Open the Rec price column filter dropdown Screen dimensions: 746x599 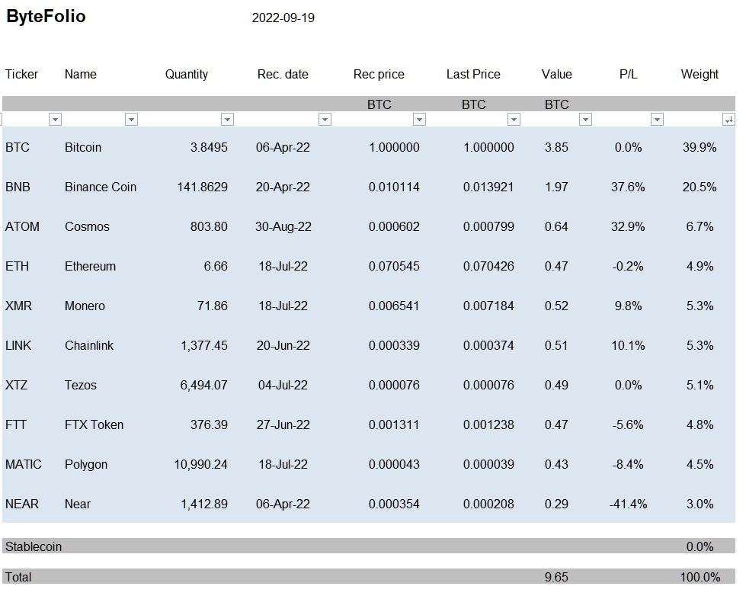coord(419,120)
